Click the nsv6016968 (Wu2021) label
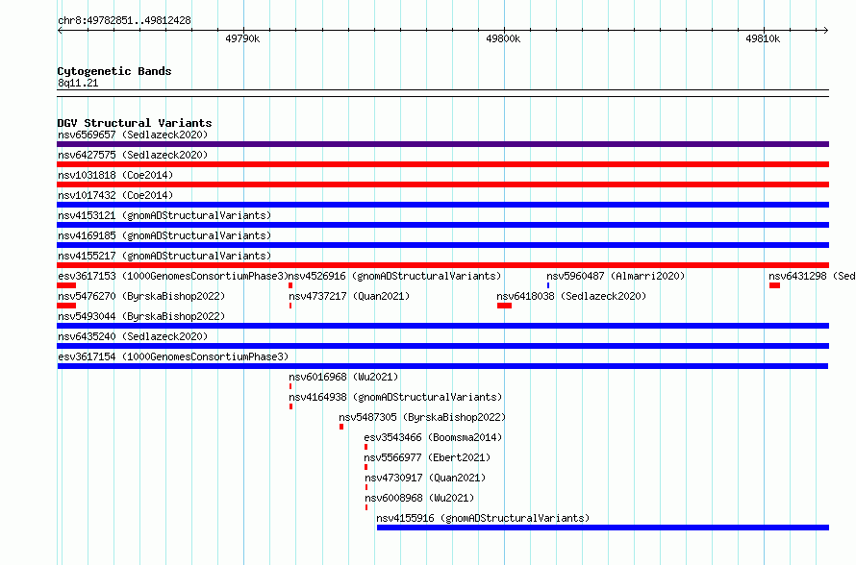Screen dimensions: 856x565 pos(344,377)
